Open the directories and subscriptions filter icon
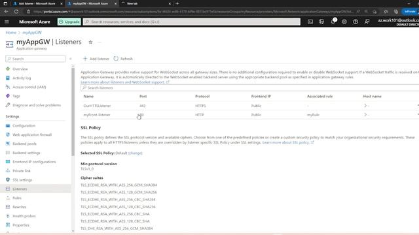 coord(321,22)
